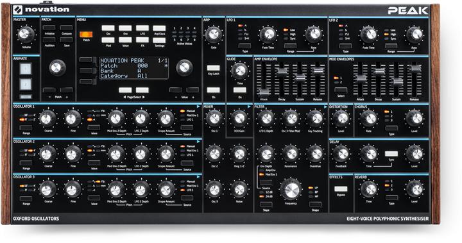Viewport: 462px width, 243px height.
Task: Click the Mod Envelopes Decay fader
Action: pyautogui.click(x=379, y=72)
